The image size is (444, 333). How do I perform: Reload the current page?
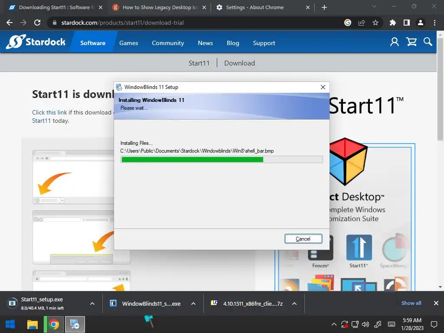37,23
